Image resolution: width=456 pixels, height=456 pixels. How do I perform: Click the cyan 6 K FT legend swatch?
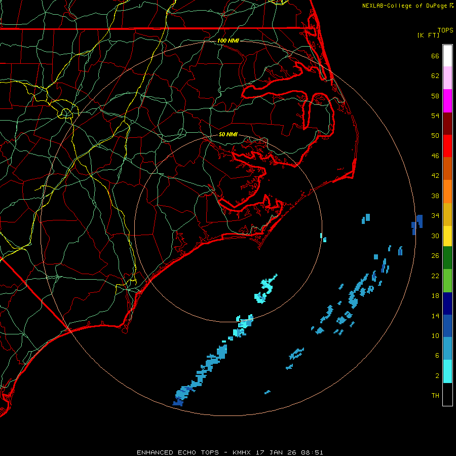[x=447, y=371]
